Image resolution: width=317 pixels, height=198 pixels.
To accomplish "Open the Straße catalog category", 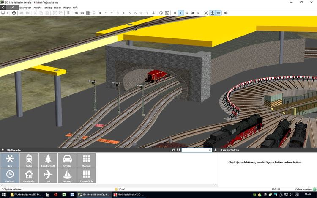I will [x=67, y=160].
